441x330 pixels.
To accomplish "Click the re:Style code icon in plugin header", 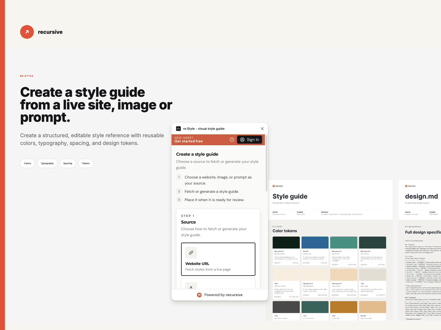I will (x=178, y=129).
